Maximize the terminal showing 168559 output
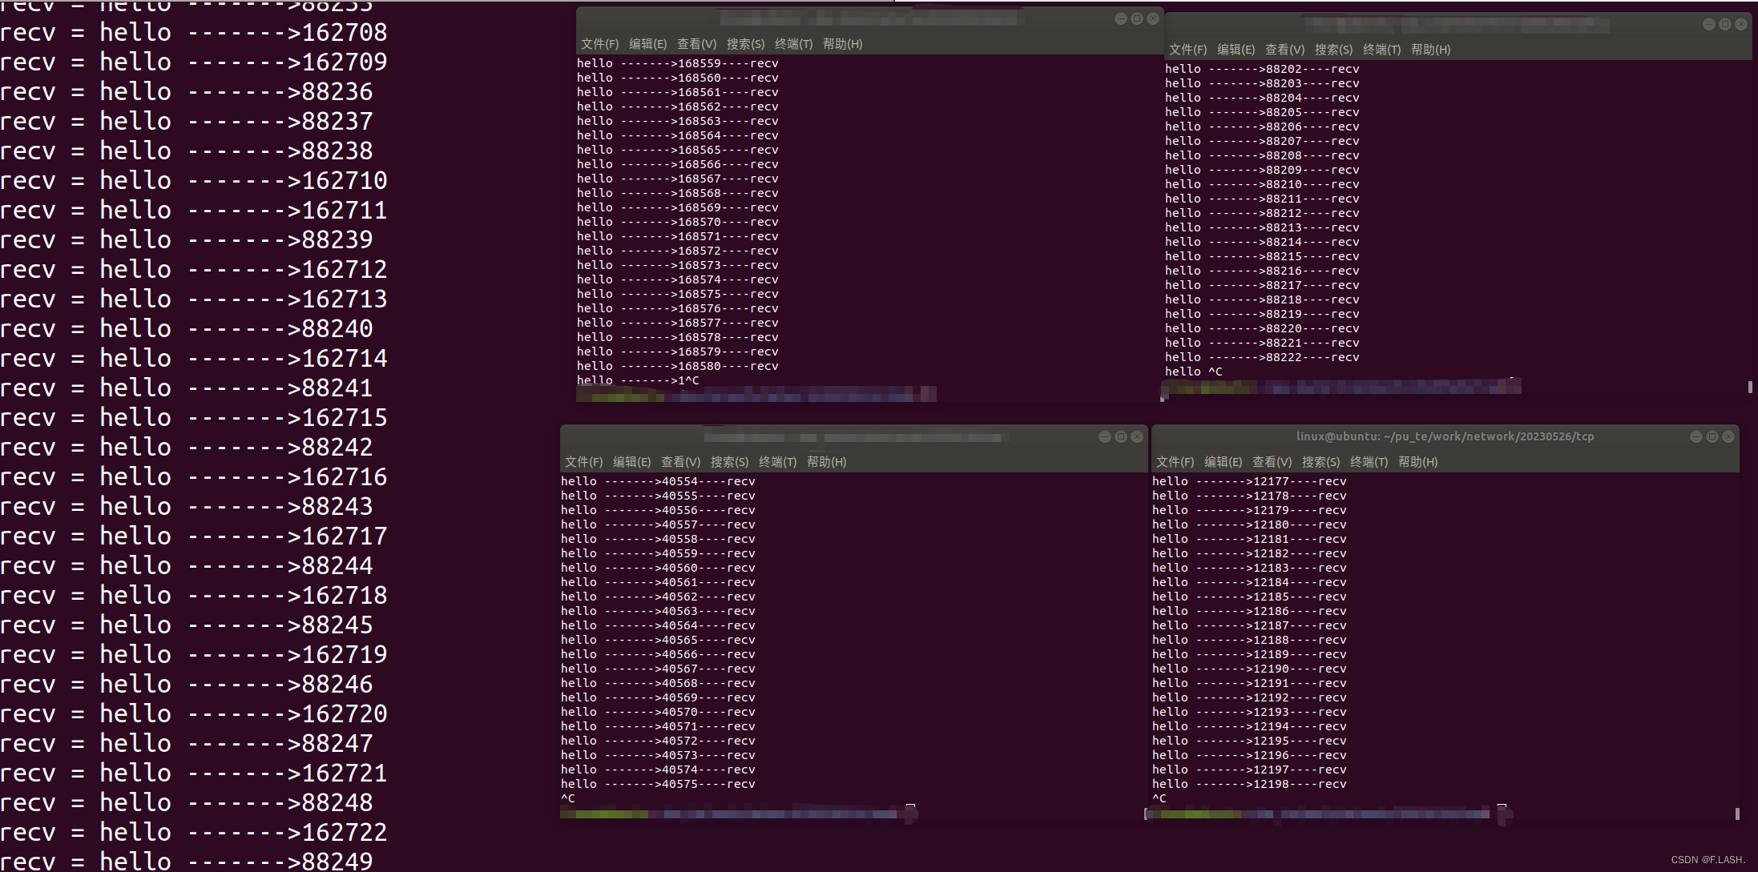Screen dimensions: 1758x872 (x=1136, y=18)
